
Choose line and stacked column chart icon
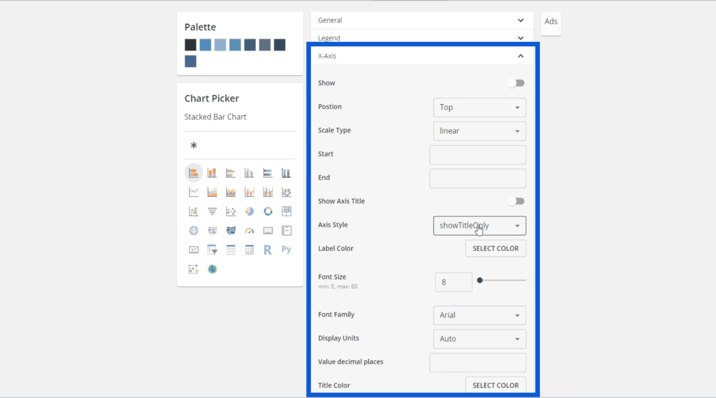tap(249, 192)
